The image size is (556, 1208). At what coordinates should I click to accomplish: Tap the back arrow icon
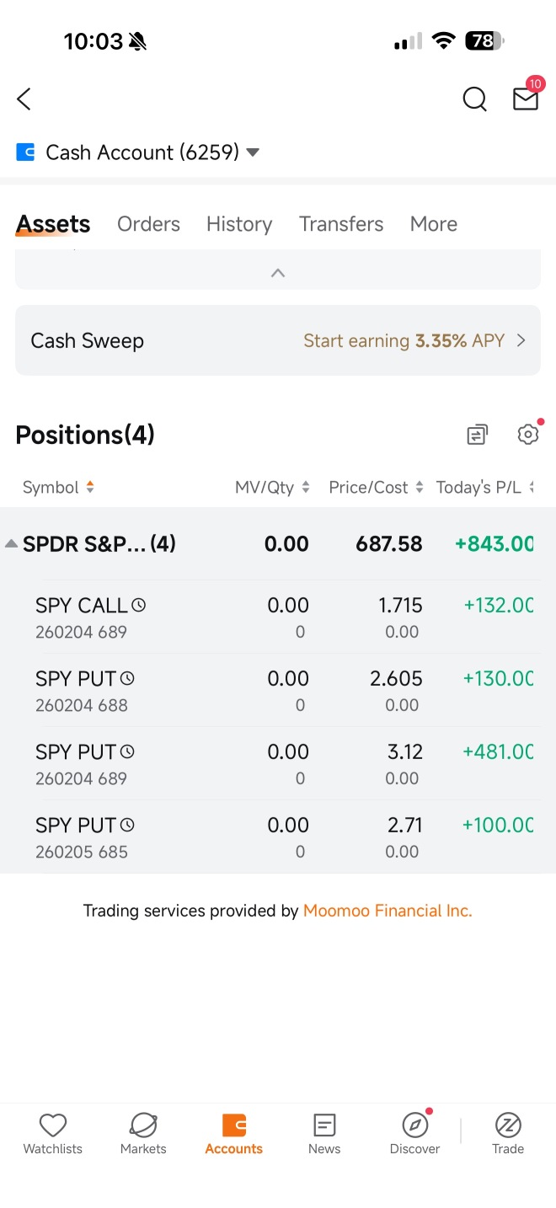(24, 99)
